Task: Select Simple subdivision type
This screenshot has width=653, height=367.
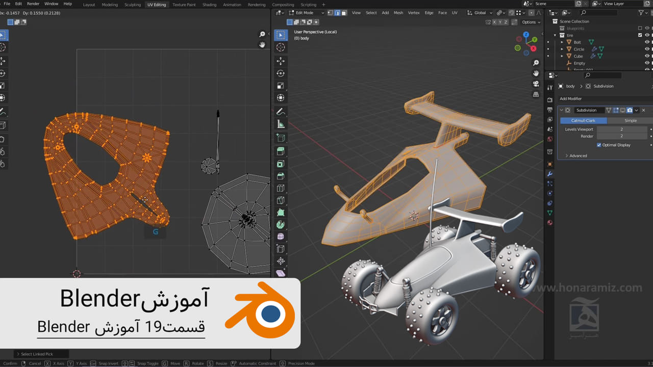Action: pyautogui.click(x=631, y=121)
